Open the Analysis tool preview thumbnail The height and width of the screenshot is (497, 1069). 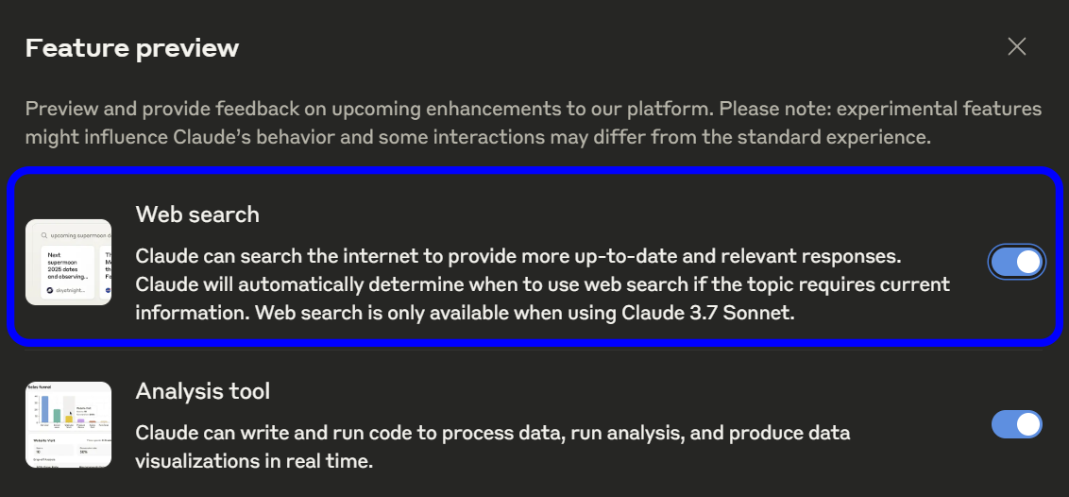68,424
